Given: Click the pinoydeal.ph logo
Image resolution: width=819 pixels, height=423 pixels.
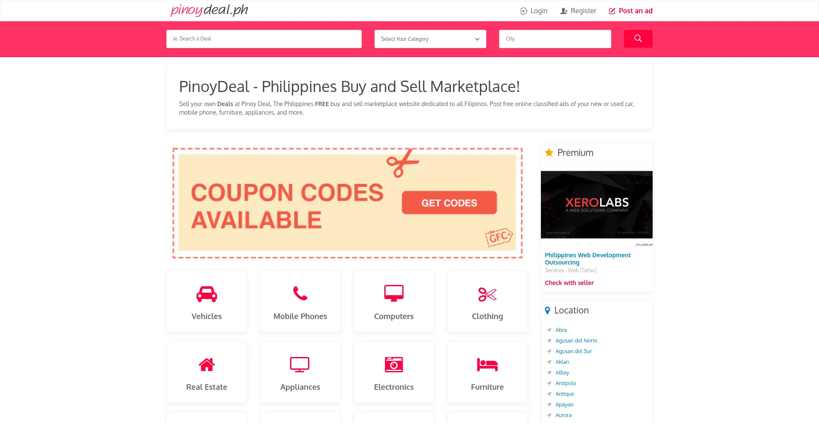Looking at the screenshot, I should pos(209,10).
